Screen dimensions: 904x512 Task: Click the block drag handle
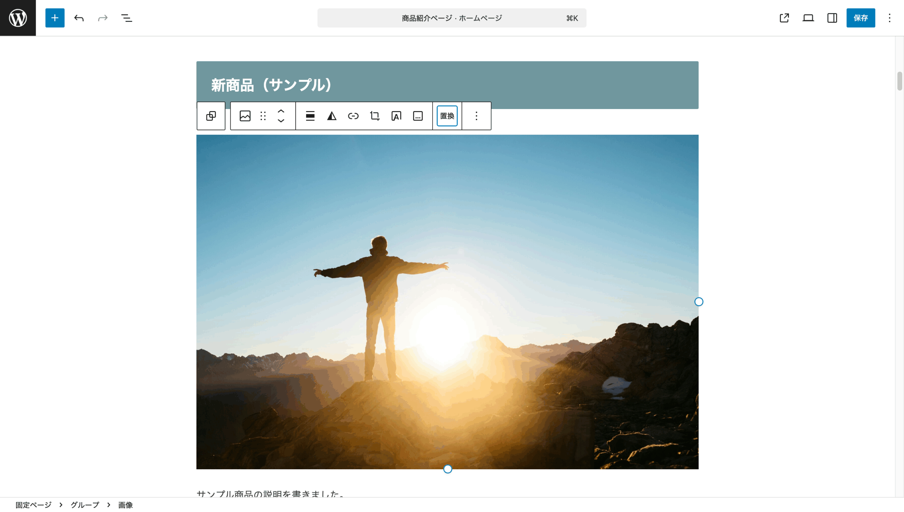click(263, 116)
